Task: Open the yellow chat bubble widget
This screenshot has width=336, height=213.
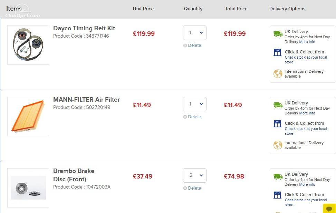Action: [x=329, y=209]
